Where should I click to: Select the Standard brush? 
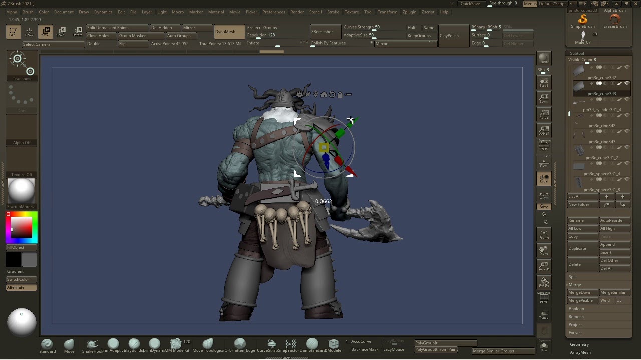(x=47, y=345)
